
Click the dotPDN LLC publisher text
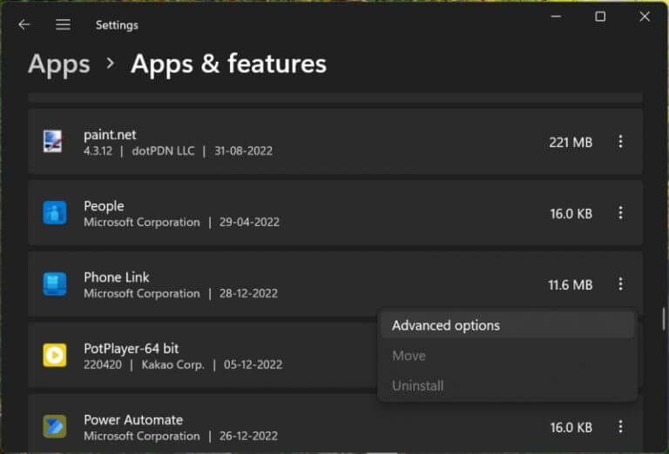[x=163, y=151]
